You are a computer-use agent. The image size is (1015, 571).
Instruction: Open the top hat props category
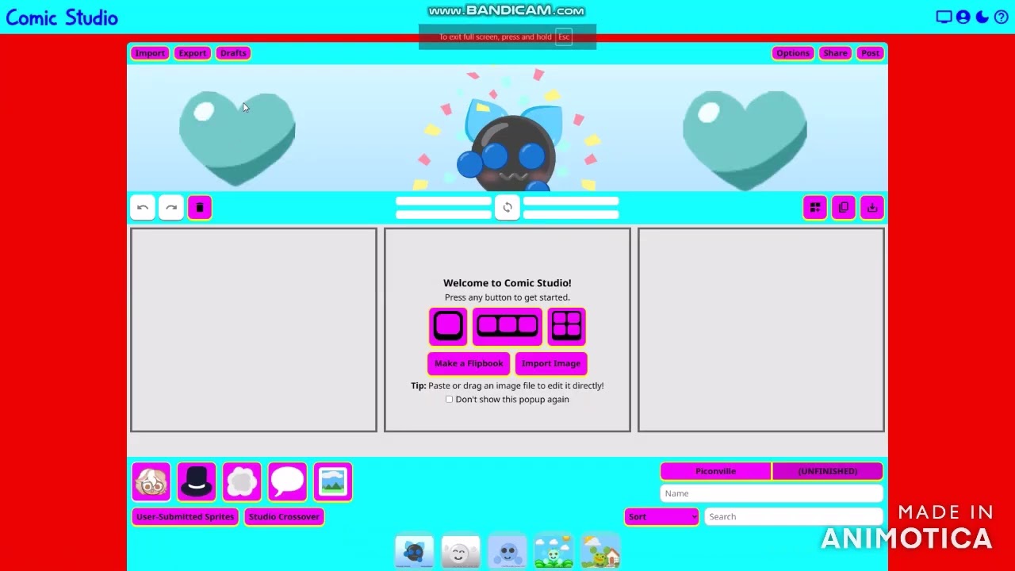pos(197,482)
